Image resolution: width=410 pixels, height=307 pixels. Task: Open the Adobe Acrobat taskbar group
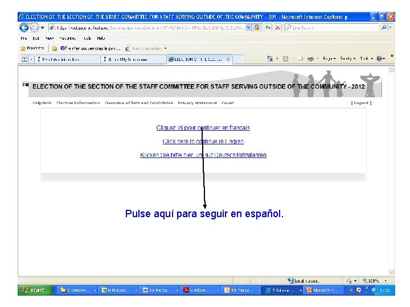tap(201, 290)
